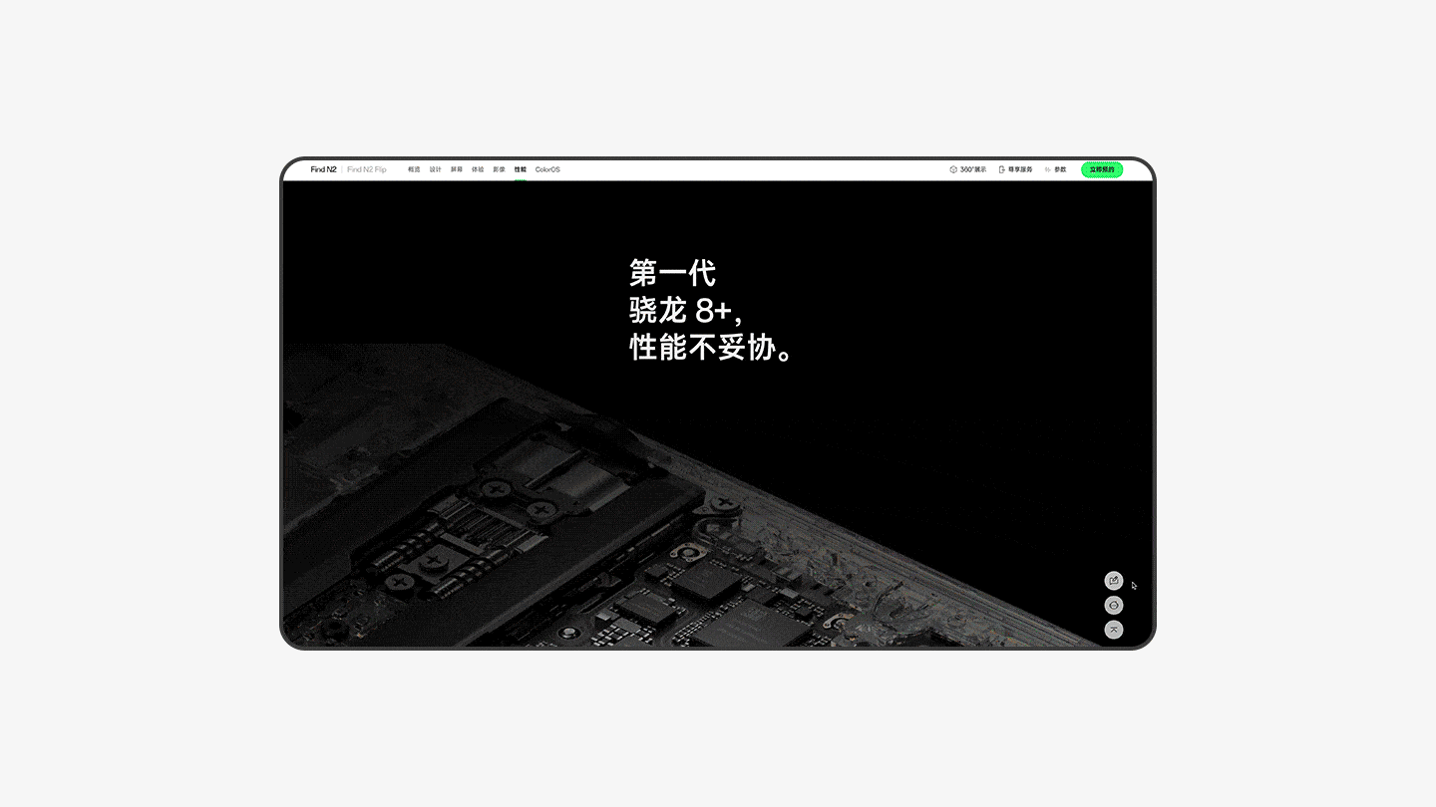Select the Find N2 product link

(323, 169)
